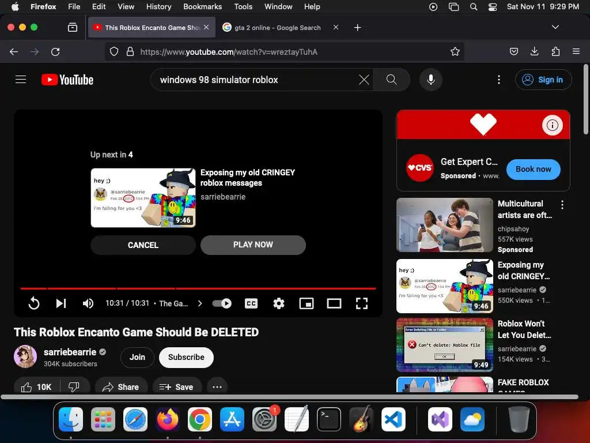Open the YouTube guide hamburger menu
This screenshot has height=443, width=590.
[x=21, y=80]
